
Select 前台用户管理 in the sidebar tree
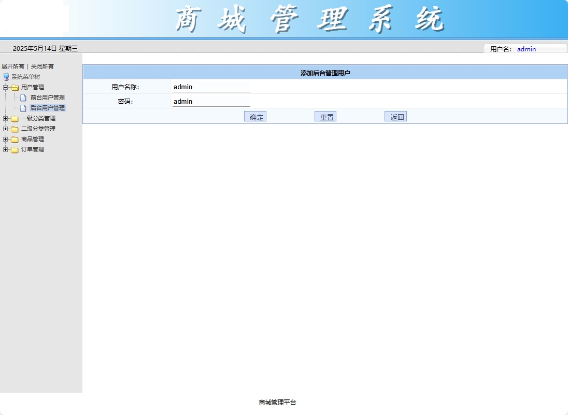[48, 98]
